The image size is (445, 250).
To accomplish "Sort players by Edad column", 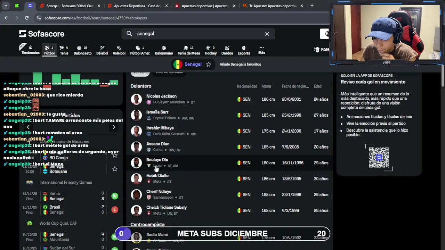I will tap(318, 86).
